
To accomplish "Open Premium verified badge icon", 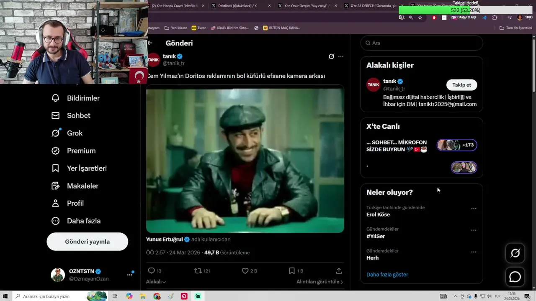I will (55, 150).
